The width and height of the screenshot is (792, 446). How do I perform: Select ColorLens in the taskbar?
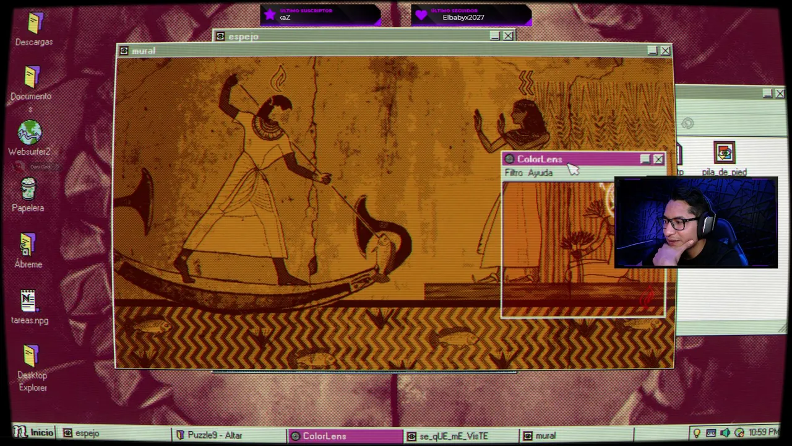345,436
